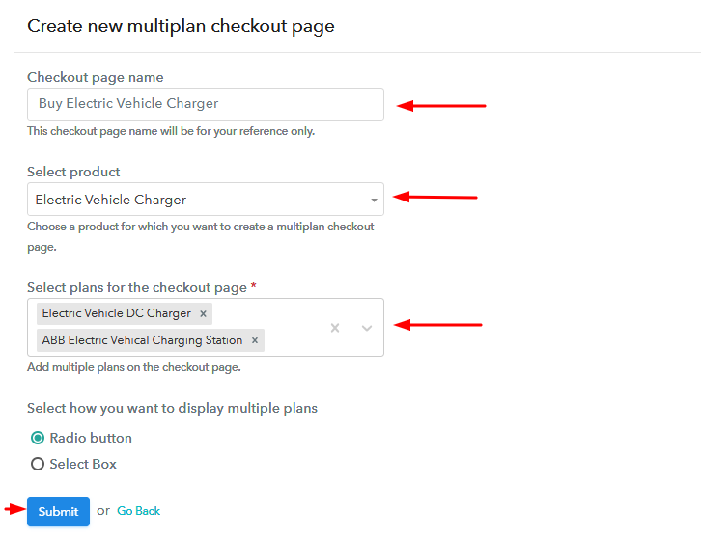
Task: Click the reference-only helper text
Action: pos(171,131)
